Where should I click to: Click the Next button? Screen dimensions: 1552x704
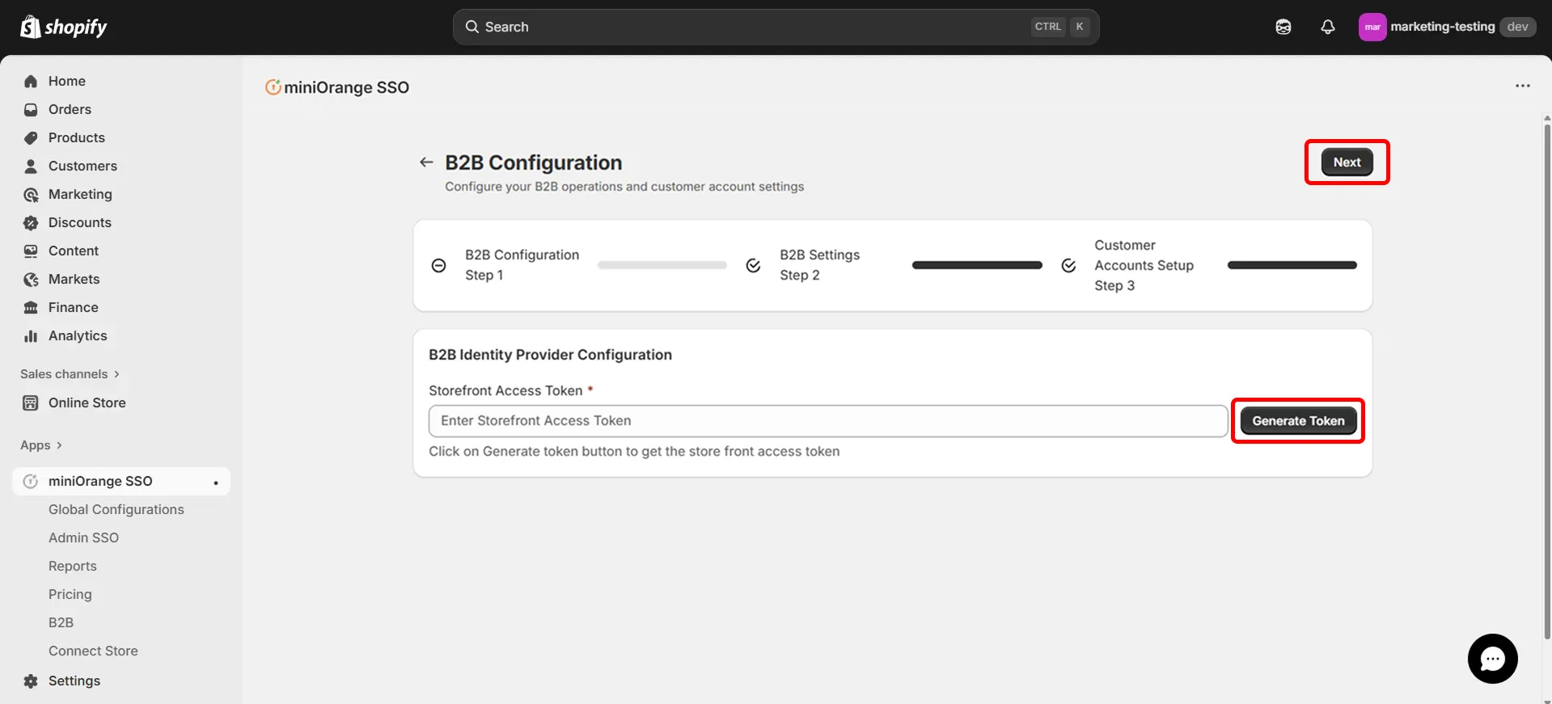coord(1347,162)
